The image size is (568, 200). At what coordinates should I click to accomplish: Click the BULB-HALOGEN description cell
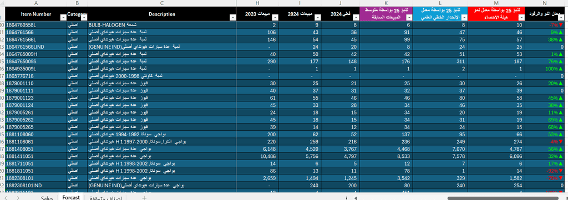pos(161,25)
